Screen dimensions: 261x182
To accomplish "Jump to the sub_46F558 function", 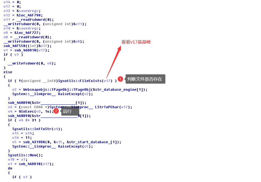I will click(x=14, y=46).
